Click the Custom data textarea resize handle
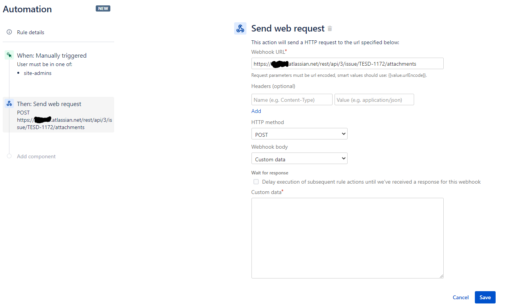The image size is (516, 305). pos(441,276)
